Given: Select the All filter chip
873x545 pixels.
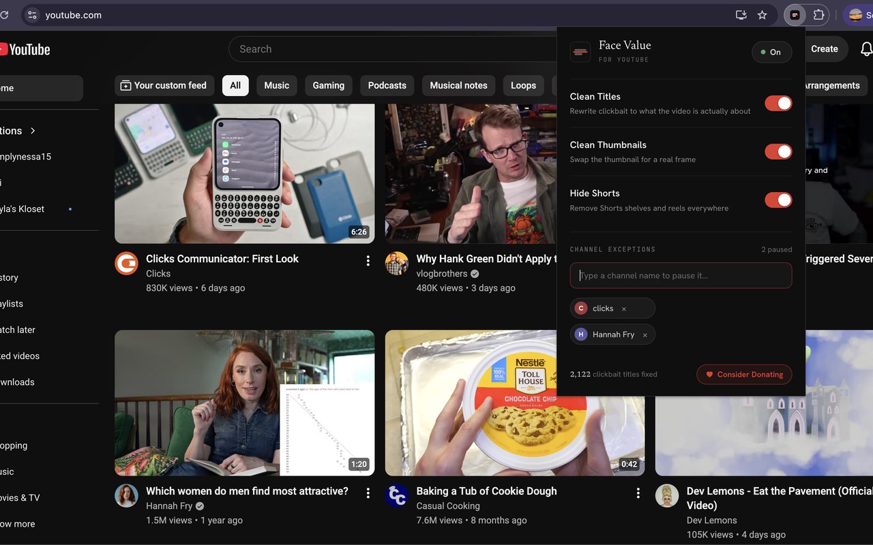Looking at the screenshot, I should 235,85.
